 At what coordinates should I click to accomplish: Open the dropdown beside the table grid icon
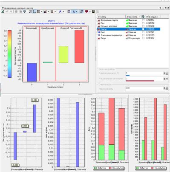click(42, 12)
